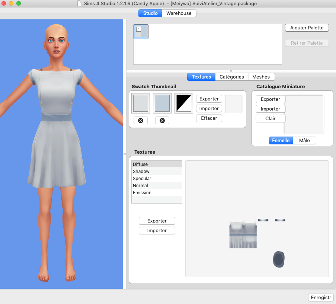Click the document icon in title bar

[80, 4]
